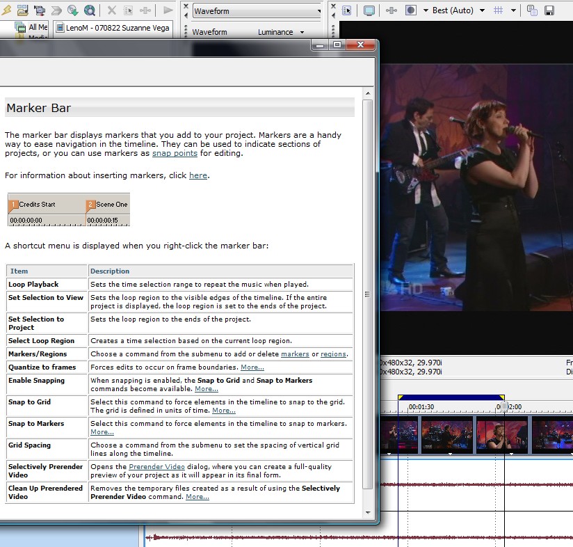573x547 pixels.
Task: Click the 00:01:30 time ruler label
Action: (421, 407)
